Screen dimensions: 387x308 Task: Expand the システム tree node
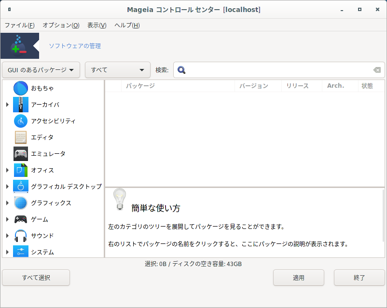tap(7, 252)
